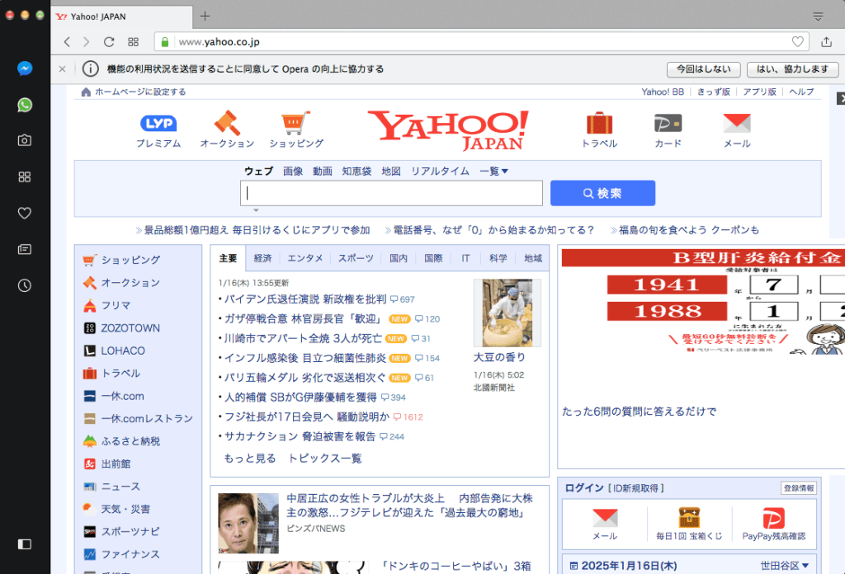This screenshot has height=574, width=845.
Task: Open Speed Dial from the sidebar
Action: click(x=25, y=176)
